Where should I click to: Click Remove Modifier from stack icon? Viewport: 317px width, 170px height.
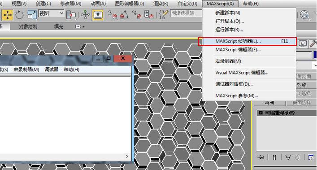(297, 157)
